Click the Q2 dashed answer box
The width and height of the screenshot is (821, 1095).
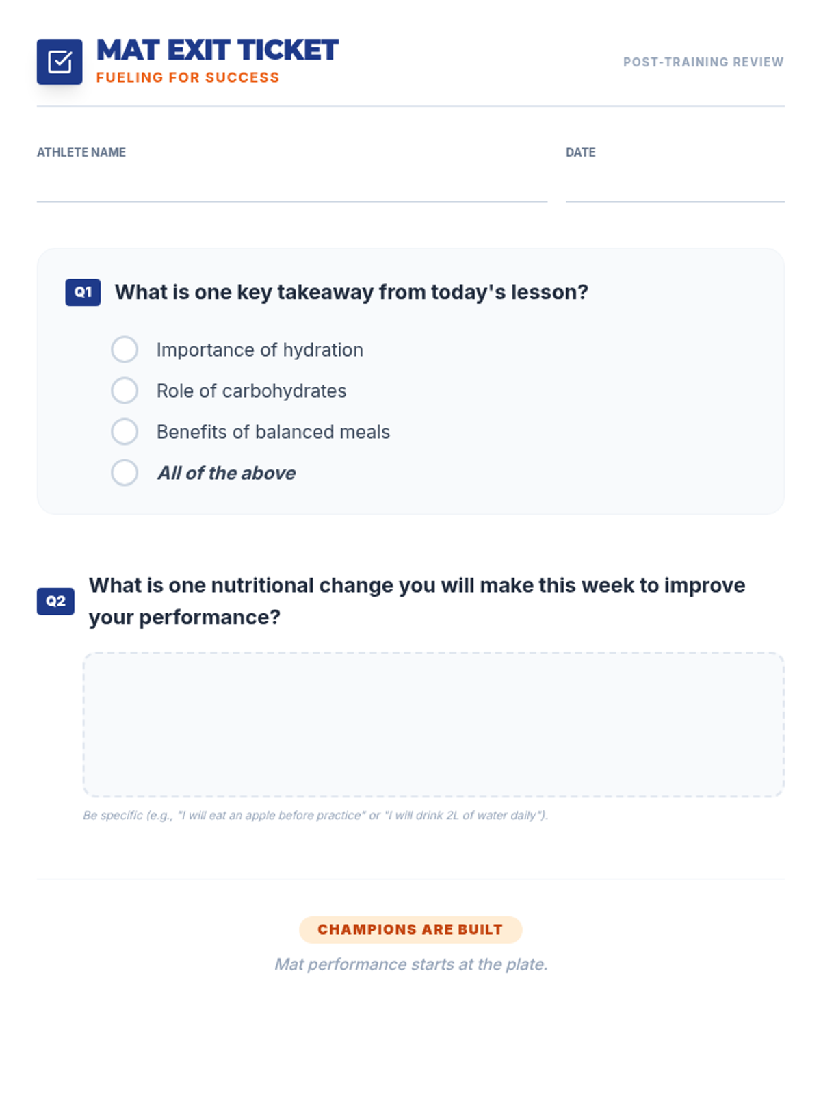click(x=433, y=724)
